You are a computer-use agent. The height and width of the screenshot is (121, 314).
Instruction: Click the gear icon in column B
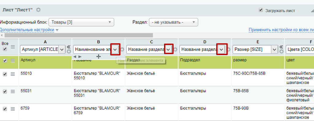click(x=122, y=49)
